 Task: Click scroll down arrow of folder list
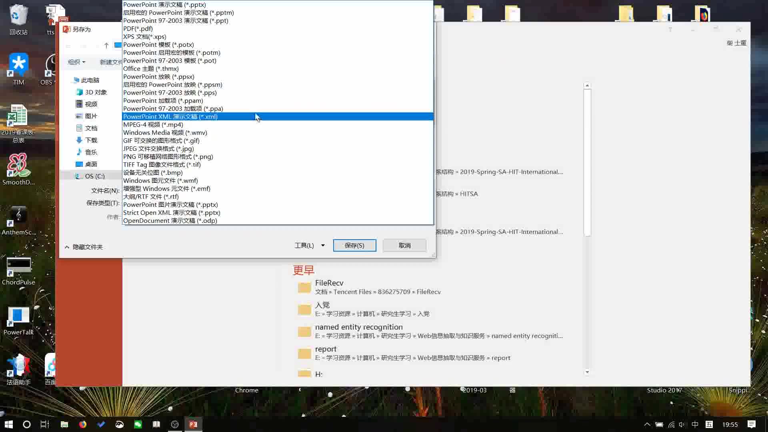click(x=587, y=372)
